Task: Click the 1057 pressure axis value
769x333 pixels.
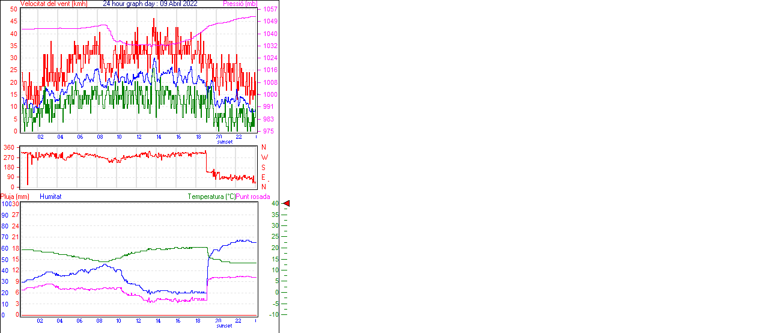Action: 270,10
